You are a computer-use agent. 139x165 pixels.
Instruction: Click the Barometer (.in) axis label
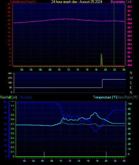coord(121,1)
